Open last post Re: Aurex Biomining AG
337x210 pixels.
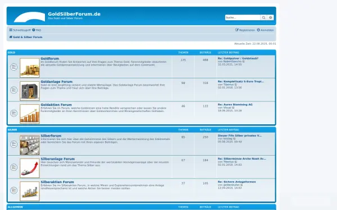(x=235, y=105)
